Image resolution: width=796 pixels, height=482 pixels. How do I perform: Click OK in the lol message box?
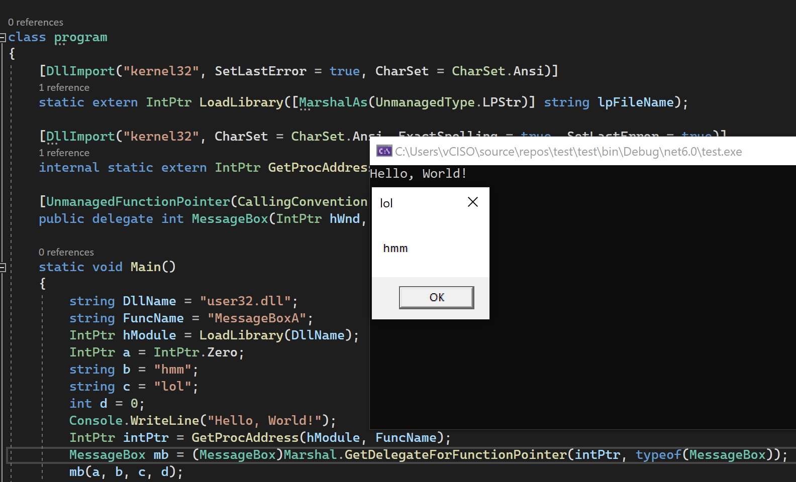point(436,297)
